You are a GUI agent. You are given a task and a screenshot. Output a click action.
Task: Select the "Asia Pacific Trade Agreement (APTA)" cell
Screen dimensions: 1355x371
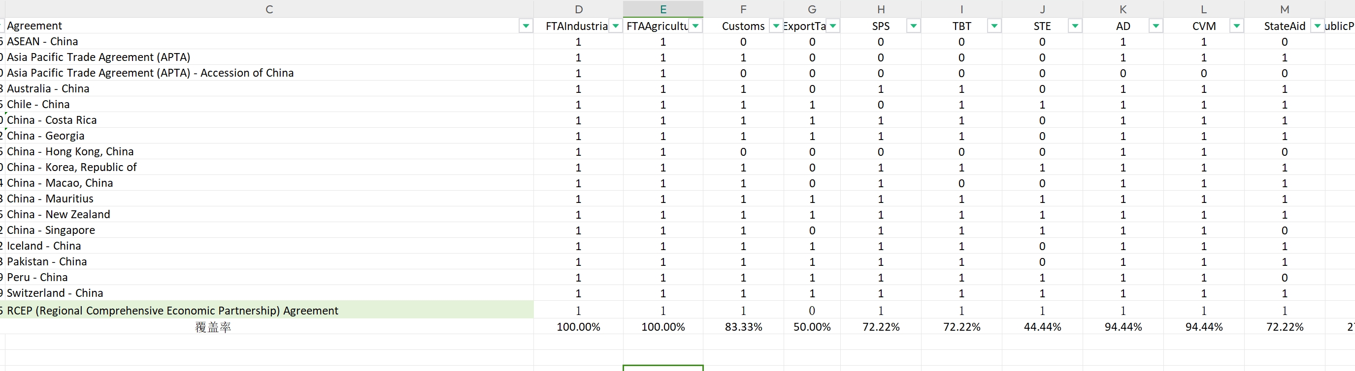coord(269,57)
